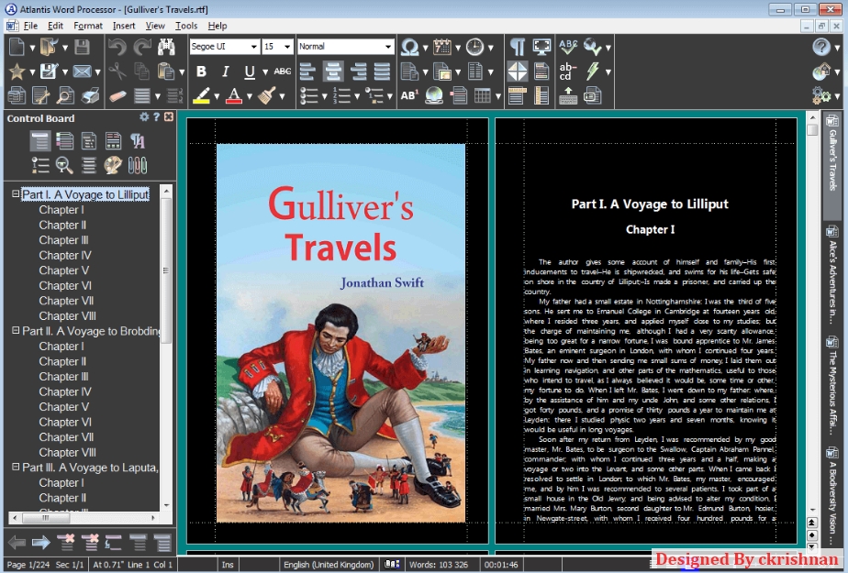Go forward with the right arrow button
This screenshot has height=573, width=848.
(41, 542)
